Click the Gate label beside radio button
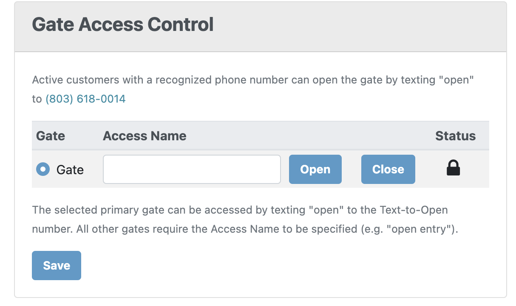 pos(70,170)
